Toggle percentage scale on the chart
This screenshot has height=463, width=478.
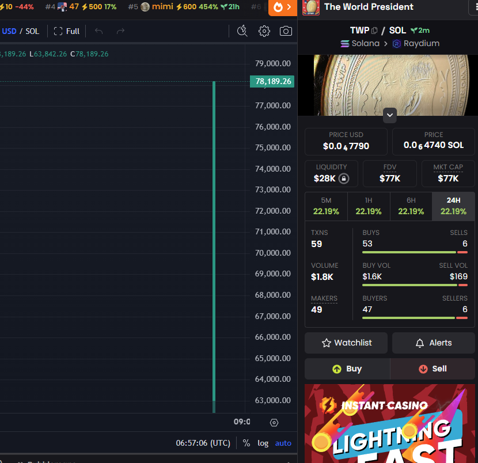[245, 443]
